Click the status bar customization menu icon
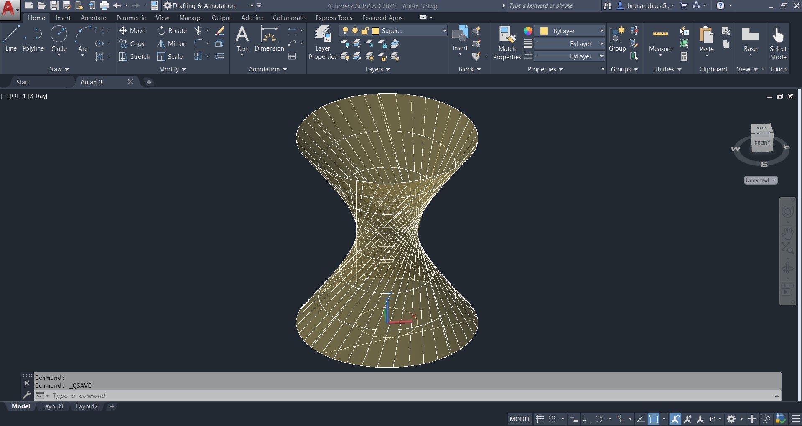Viewport: 802px width, 426px height. [795, 419]
